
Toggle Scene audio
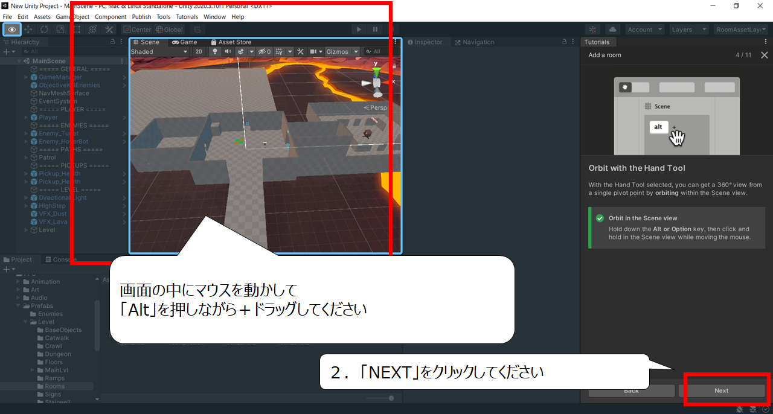pos(228,52)
